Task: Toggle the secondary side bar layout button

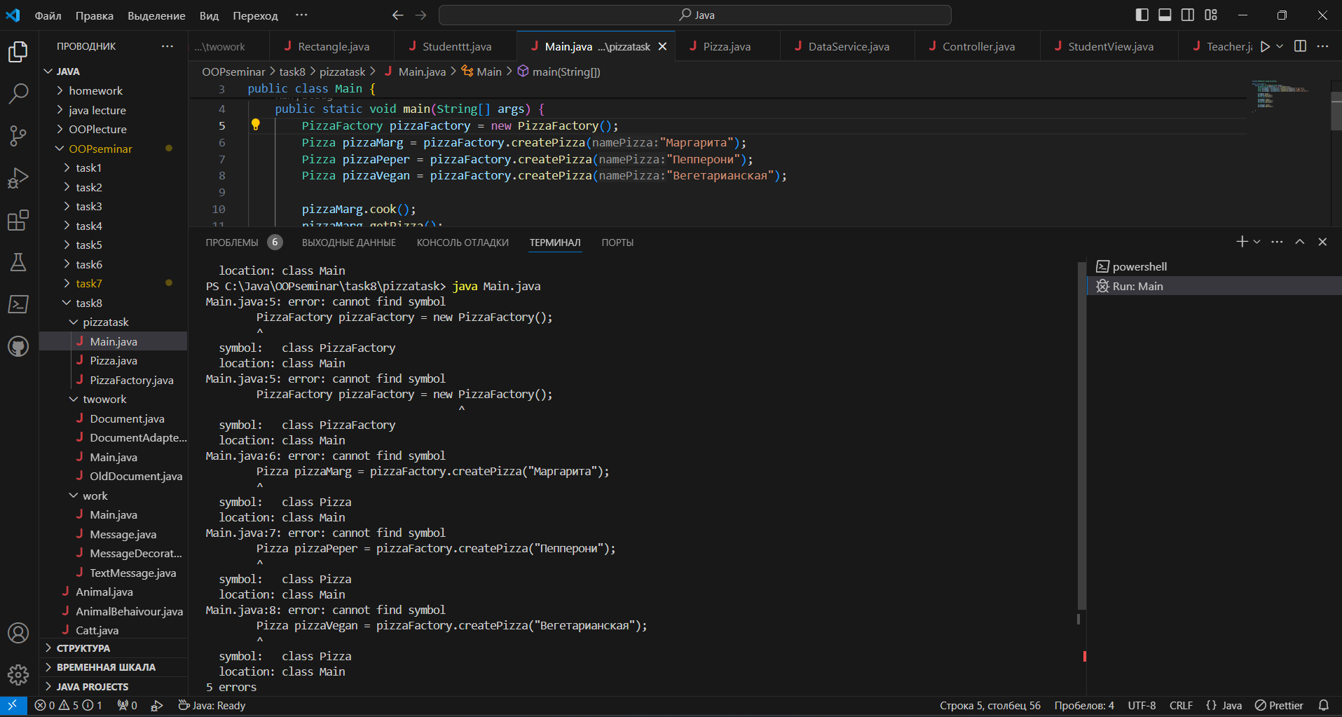Action: (x=1188, y=15)
